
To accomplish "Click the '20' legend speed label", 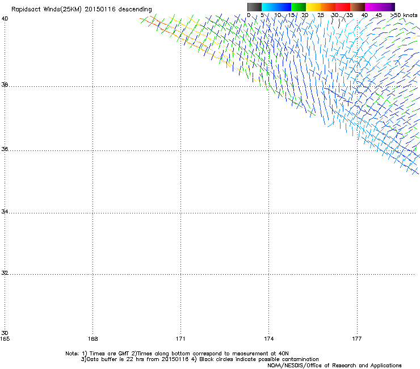I will tap(305, 15).
